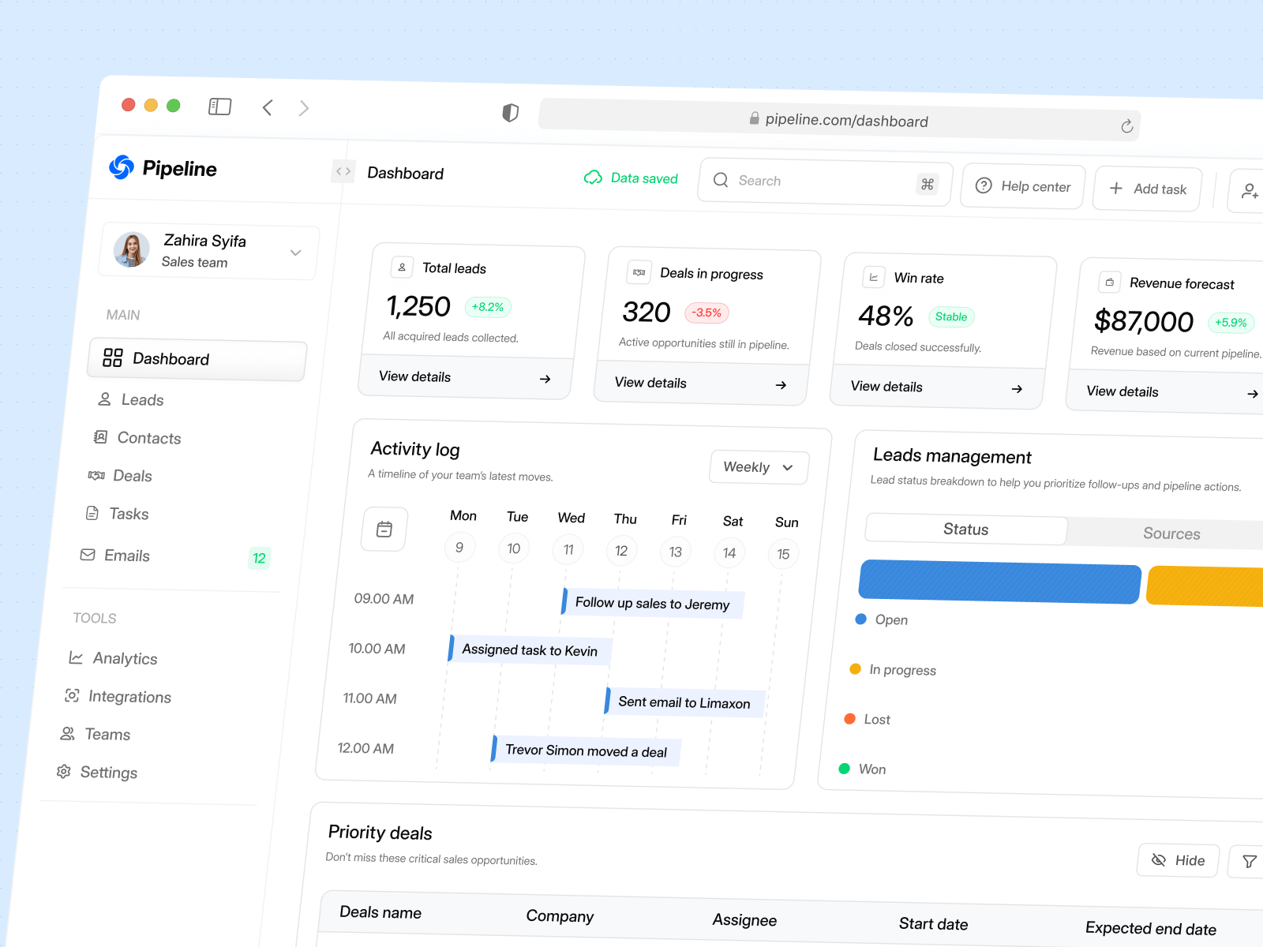Click the yellow In progress status bar

tap(1205, 586)
